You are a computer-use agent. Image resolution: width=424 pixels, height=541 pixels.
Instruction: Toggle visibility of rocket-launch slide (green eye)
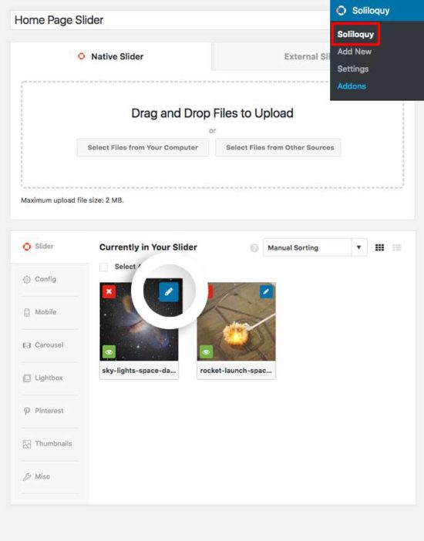click(x=206, y=352)
